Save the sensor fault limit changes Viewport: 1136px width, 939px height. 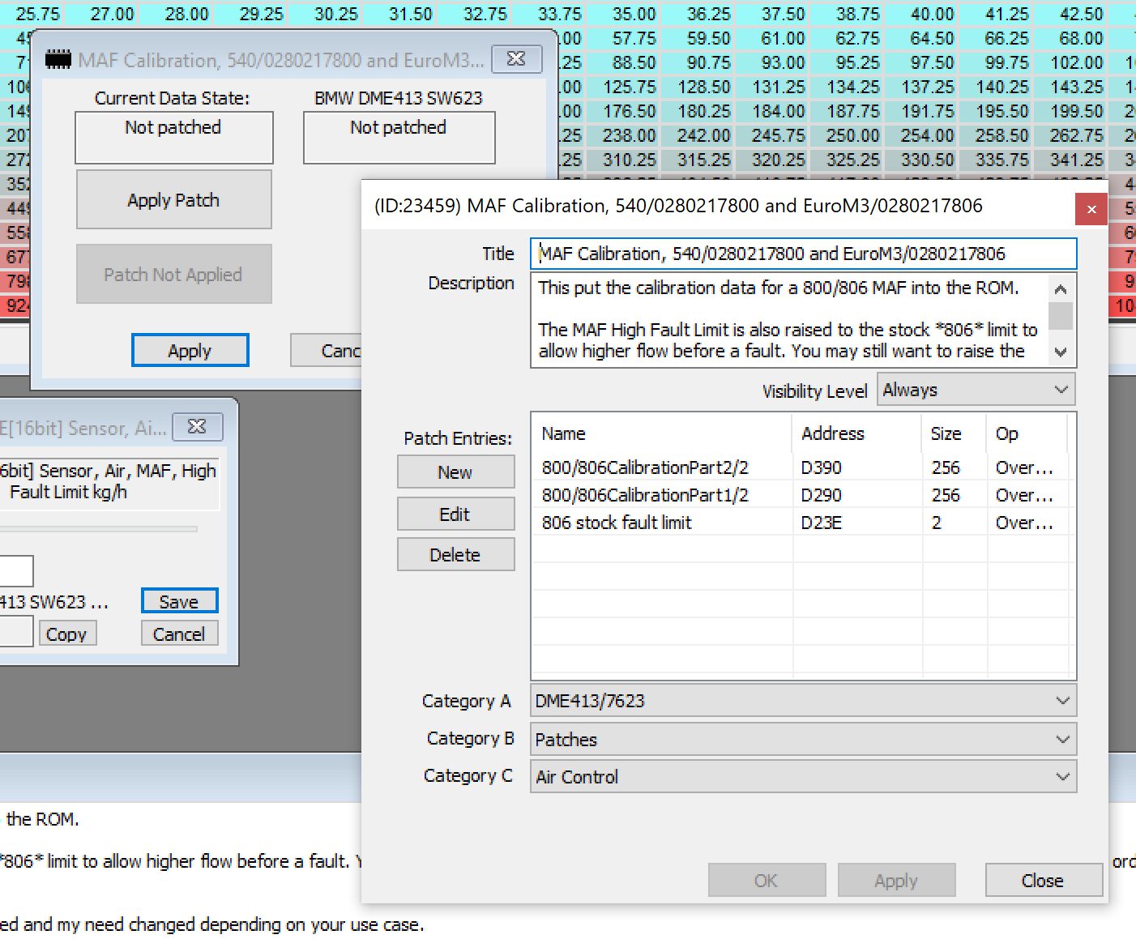(x=179, y=600)
